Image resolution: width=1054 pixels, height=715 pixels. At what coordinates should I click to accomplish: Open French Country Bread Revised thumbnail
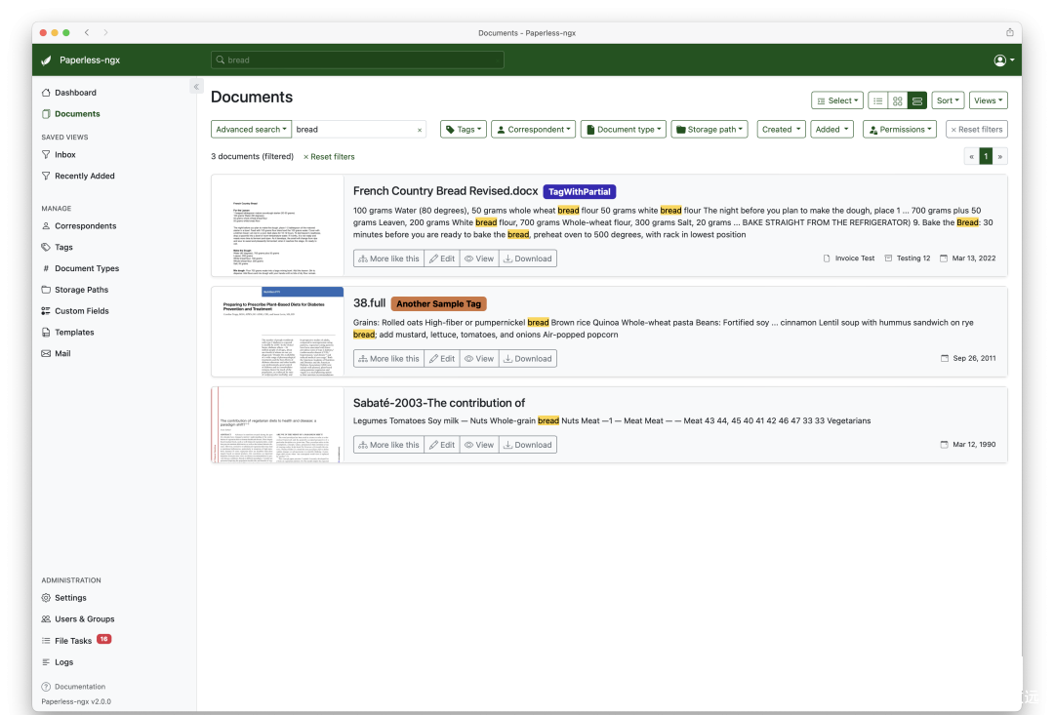(277, 225)
